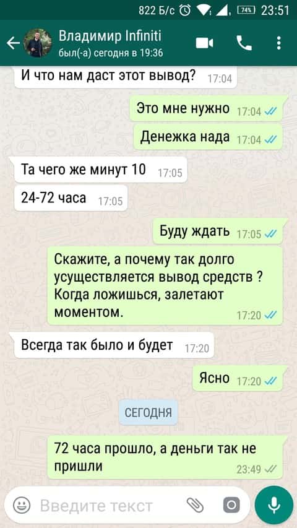Select the message Денежка нада
The height and width of the screenshot is (528, 297).
coord(208,136)
